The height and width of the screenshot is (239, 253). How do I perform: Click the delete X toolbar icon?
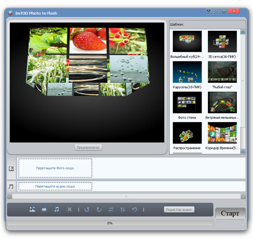click(x=70, y=209)
